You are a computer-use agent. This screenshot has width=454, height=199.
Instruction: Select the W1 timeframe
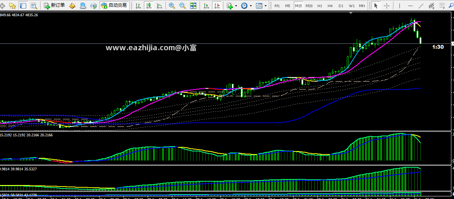351,6
